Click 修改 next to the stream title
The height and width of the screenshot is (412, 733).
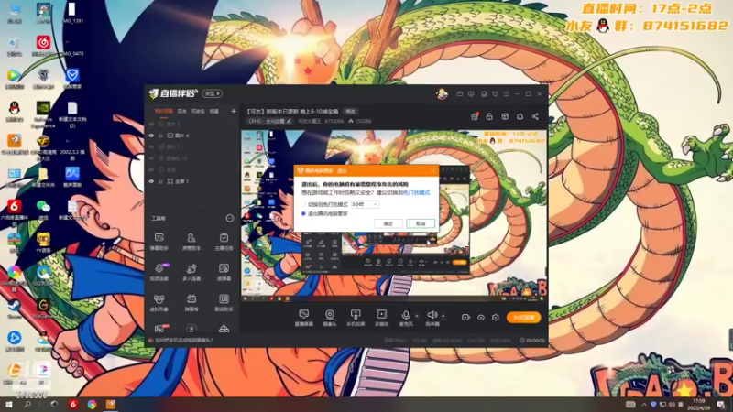[350, 111]
